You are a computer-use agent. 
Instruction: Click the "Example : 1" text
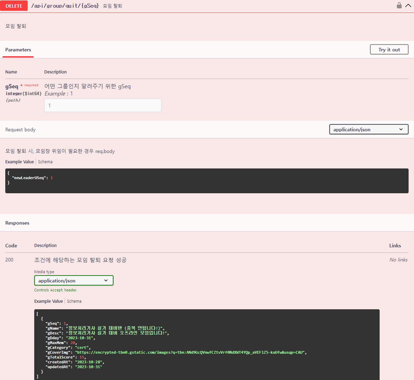click(x=59, y=93)
